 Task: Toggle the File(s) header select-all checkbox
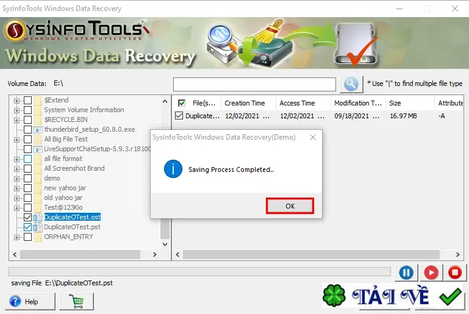(181, 103)
